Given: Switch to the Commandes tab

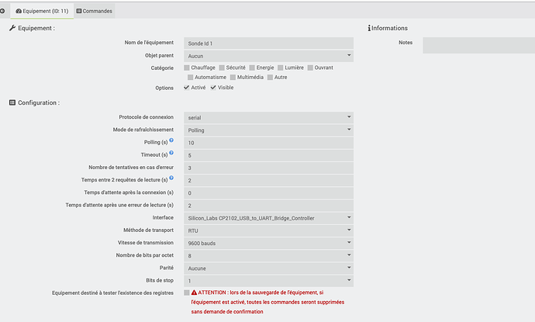Looking at the screenshot, I should (95, 11).
